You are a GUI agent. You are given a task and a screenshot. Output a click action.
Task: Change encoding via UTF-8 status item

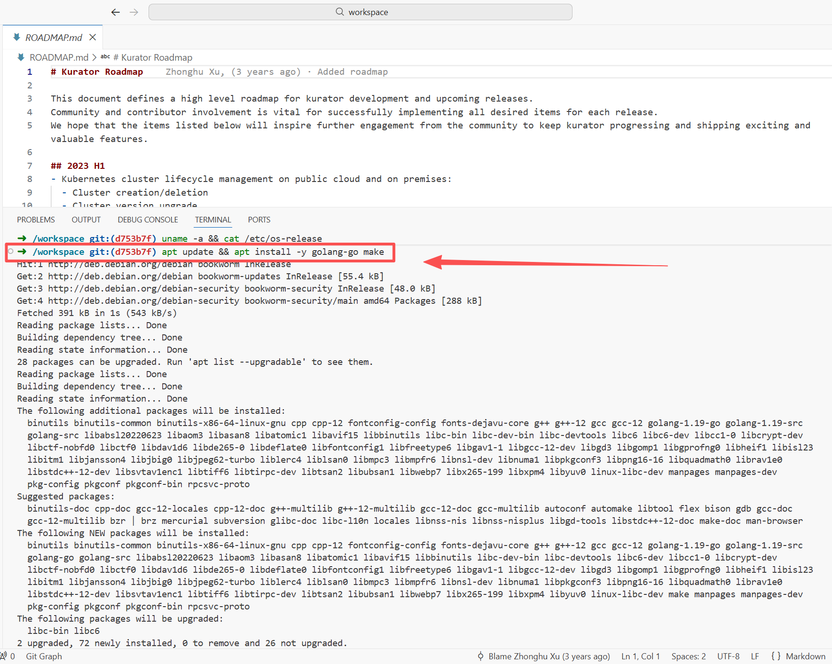pos(728,656)
